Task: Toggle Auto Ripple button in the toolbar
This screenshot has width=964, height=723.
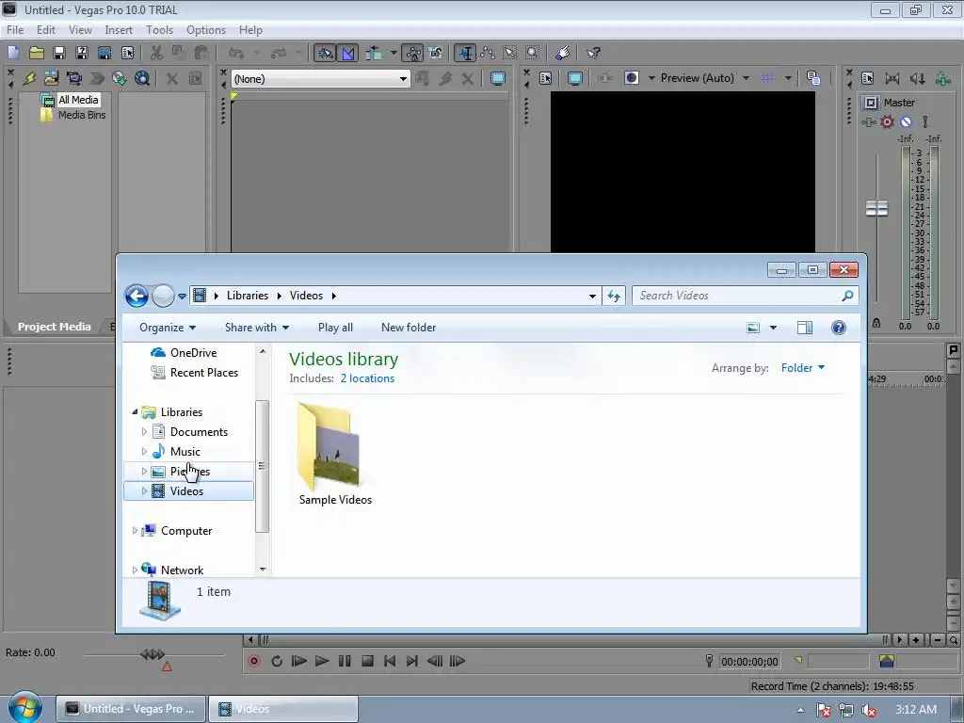Action: point(374,53)
